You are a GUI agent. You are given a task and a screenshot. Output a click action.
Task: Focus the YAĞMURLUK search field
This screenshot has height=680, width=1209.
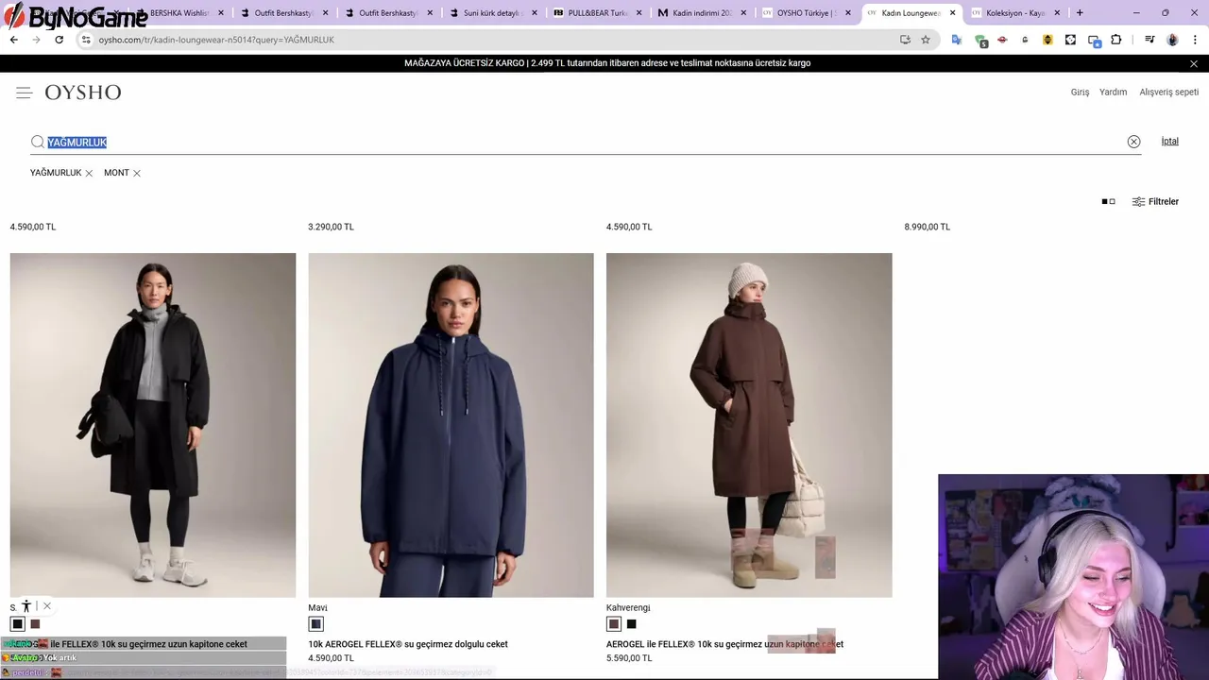coord(586,142)
